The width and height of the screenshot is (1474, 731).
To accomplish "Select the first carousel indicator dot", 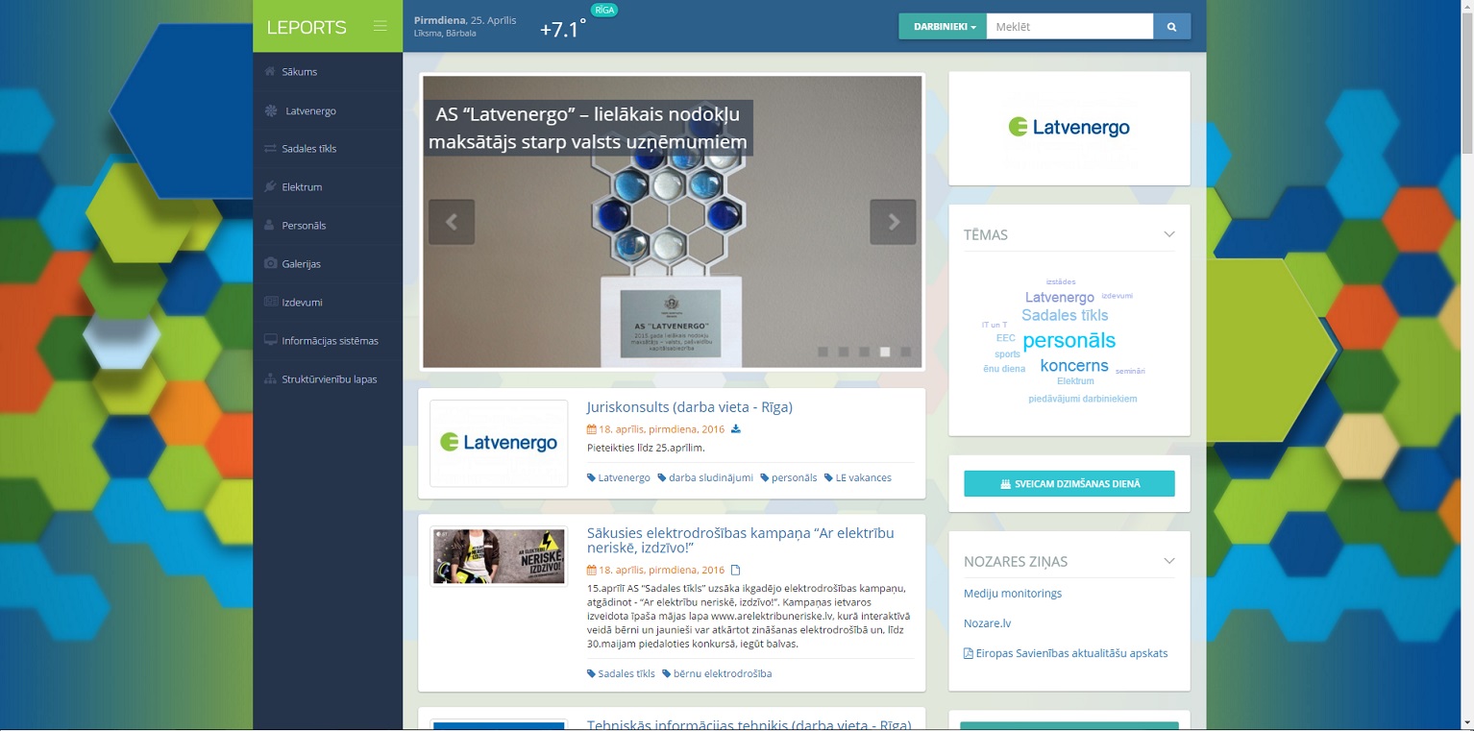I will coord(823,353).
